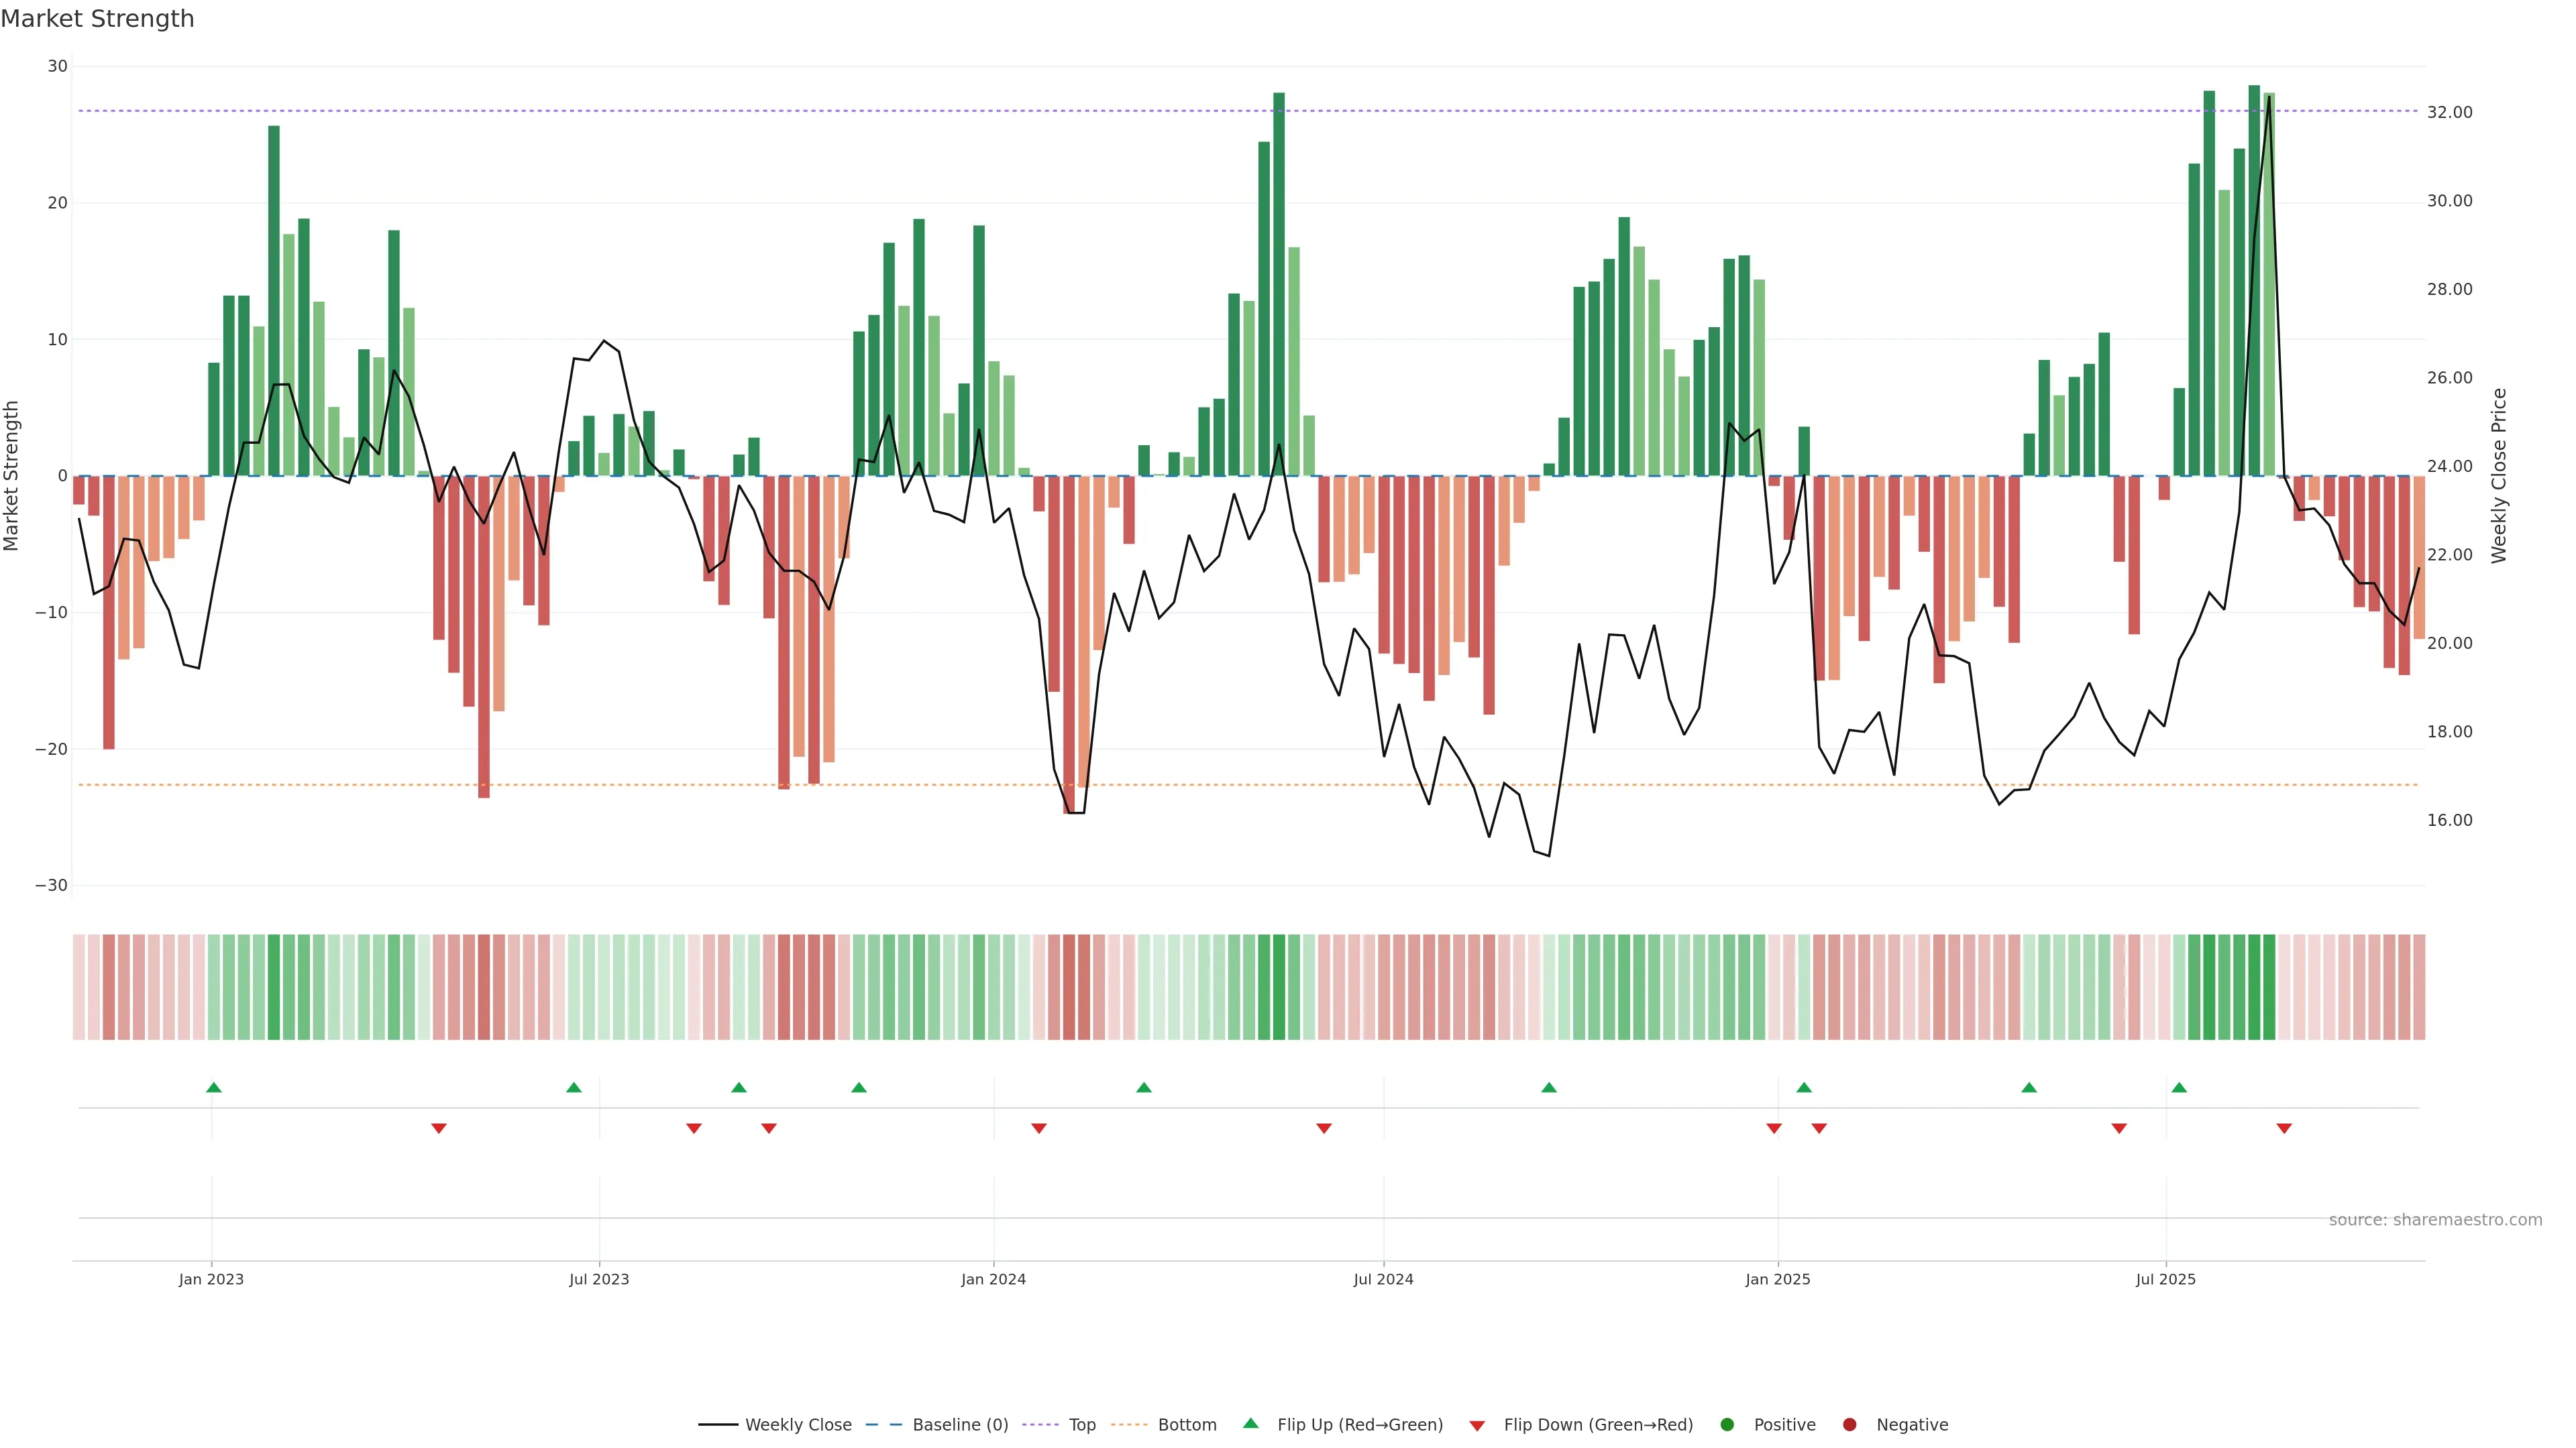Click the flip-down marker just after Jan 2024
This screenshot has width=2576, height=1448.
point(1039,1128)
